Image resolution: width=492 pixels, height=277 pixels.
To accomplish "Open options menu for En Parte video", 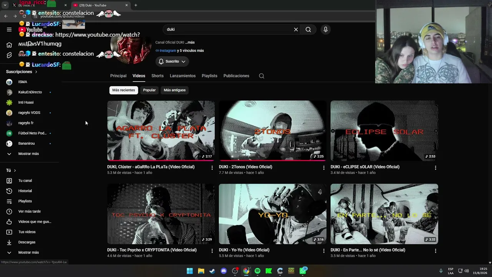I will (x=435, y=251).
